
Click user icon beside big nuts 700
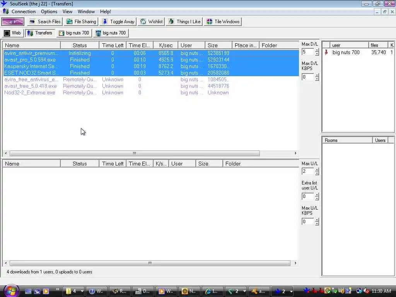pos(326,52)
